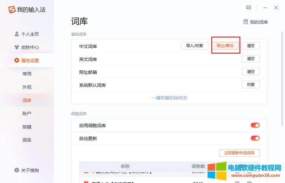Click 导入/恢复 for 中文词库
285x183 pixels.
pos(195,46)
